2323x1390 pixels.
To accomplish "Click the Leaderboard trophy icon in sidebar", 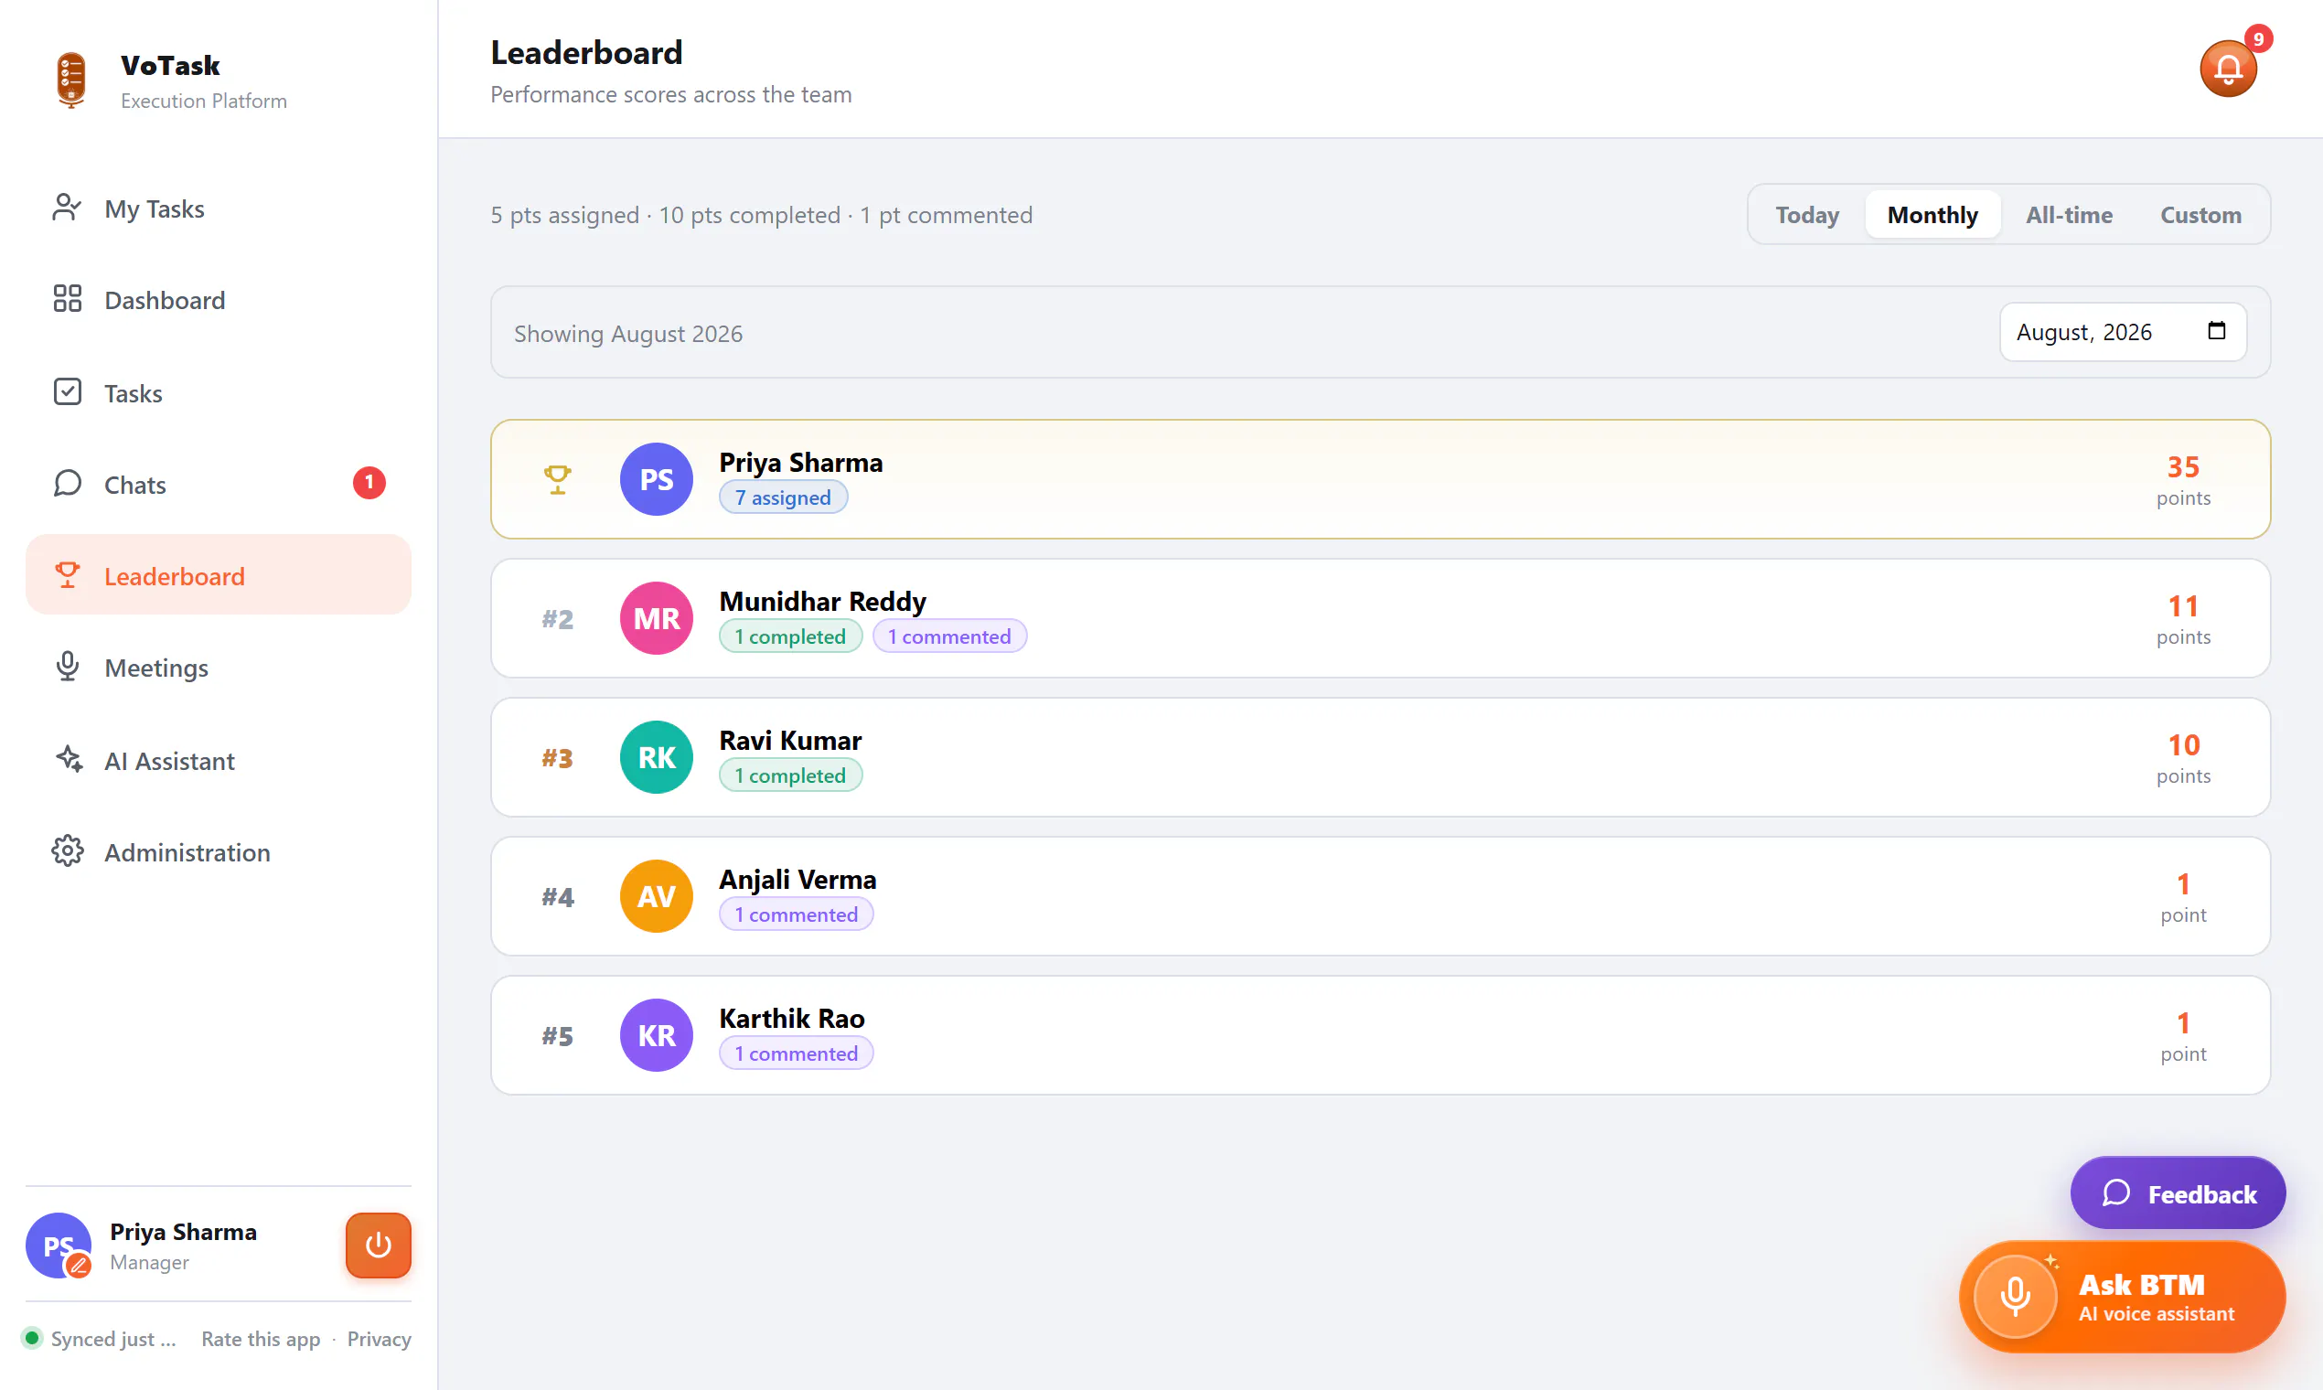I will pos(67,576).
